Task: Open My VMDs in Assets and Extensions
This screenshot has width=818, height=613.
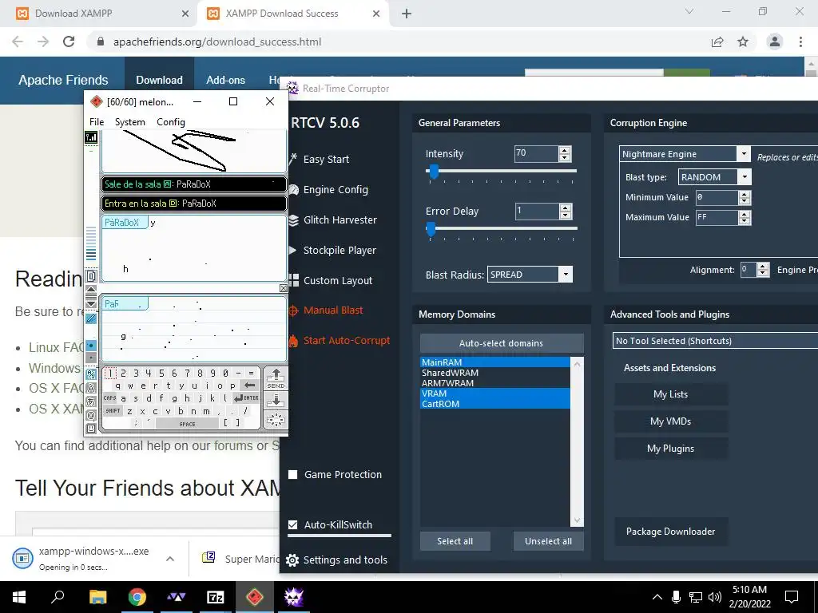Action: [670, 421]
